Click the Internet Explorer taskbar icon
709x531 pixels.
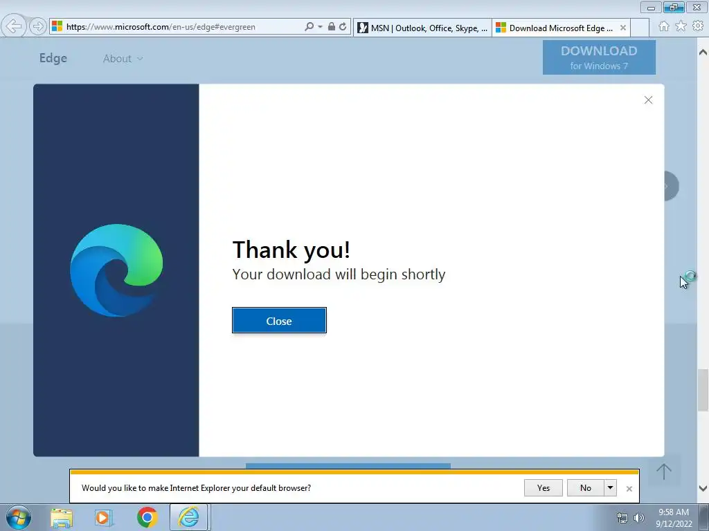coord(188,517)
